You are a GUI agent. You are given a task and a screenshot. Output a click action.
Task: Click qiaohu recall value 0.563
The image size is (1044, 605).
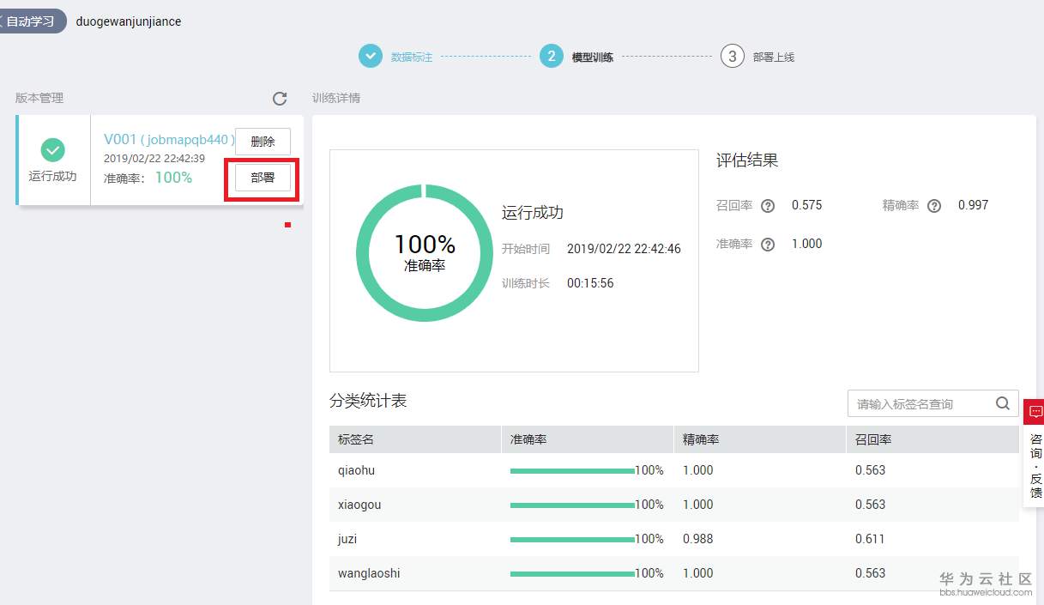click(x=870, y=470)
